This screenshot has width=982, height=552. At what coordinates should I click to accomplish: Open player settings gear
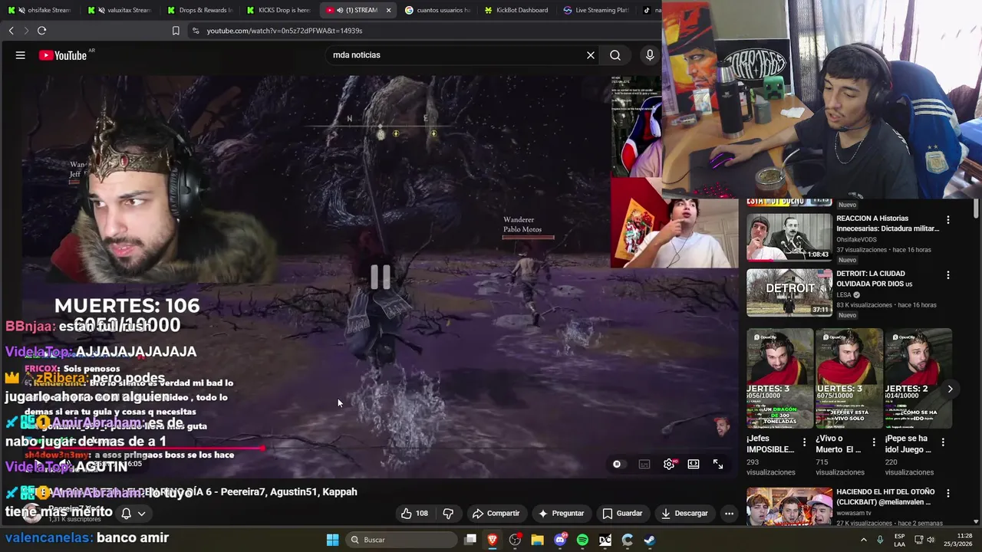(669, 464)
